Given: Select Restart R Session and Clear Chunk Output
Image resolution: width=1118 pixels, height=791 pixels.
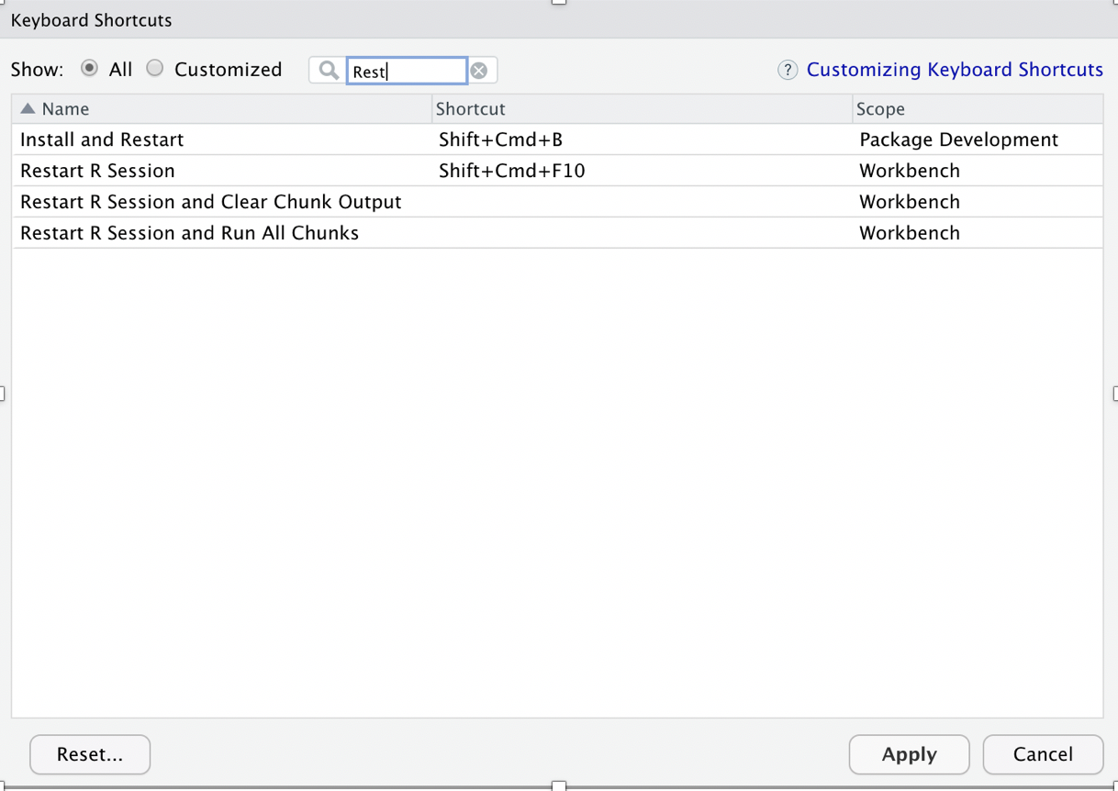Looking at the screenshot, I should coord(210,202).
